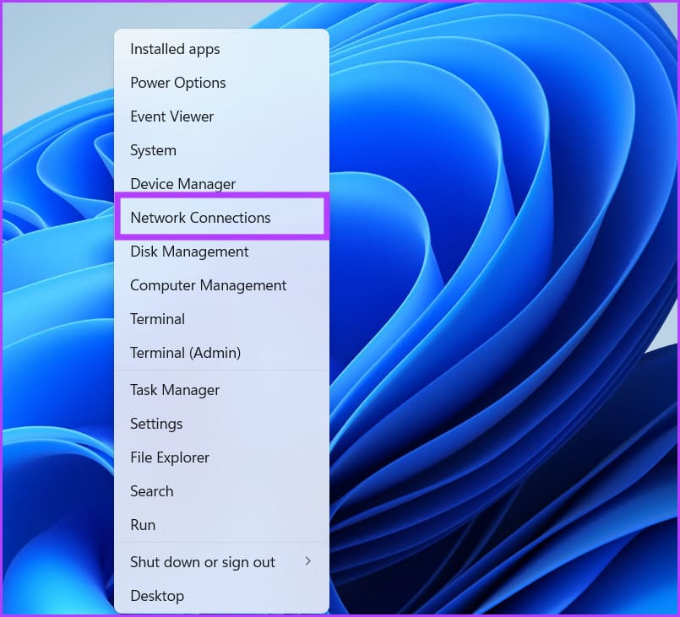Open Disk Management
680x617 pixels.
tap(221, 252)
